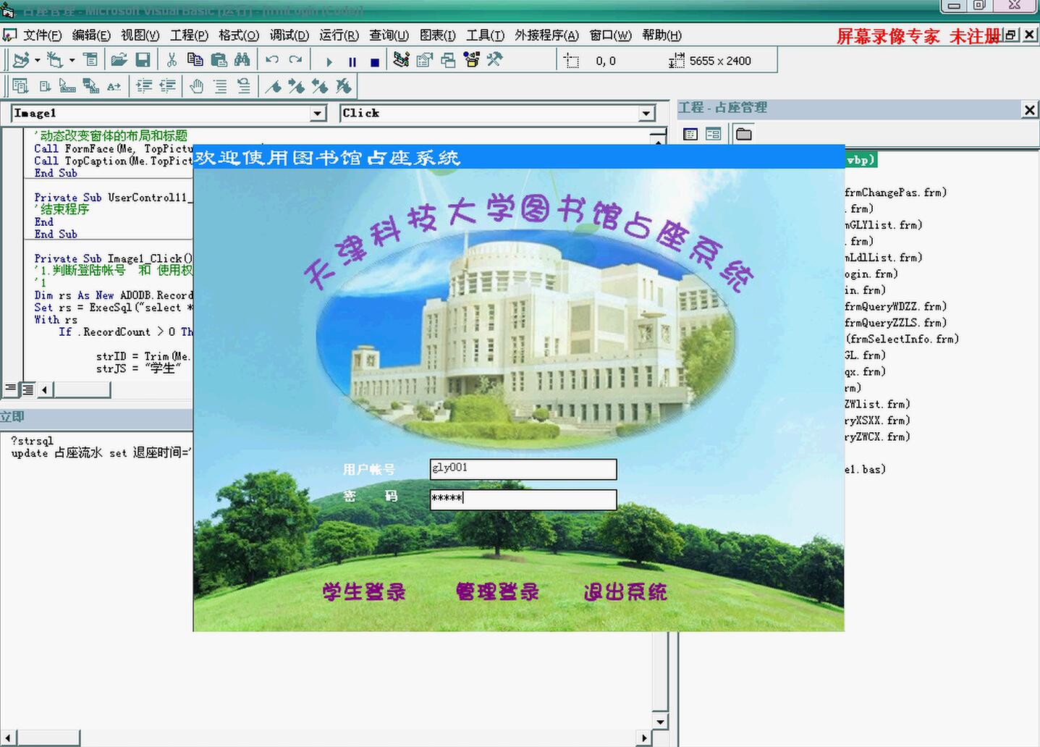Viewport: 1040px width, 747px height.
Task: Open the Form Layout Window icon
Action: coord(448,61)
